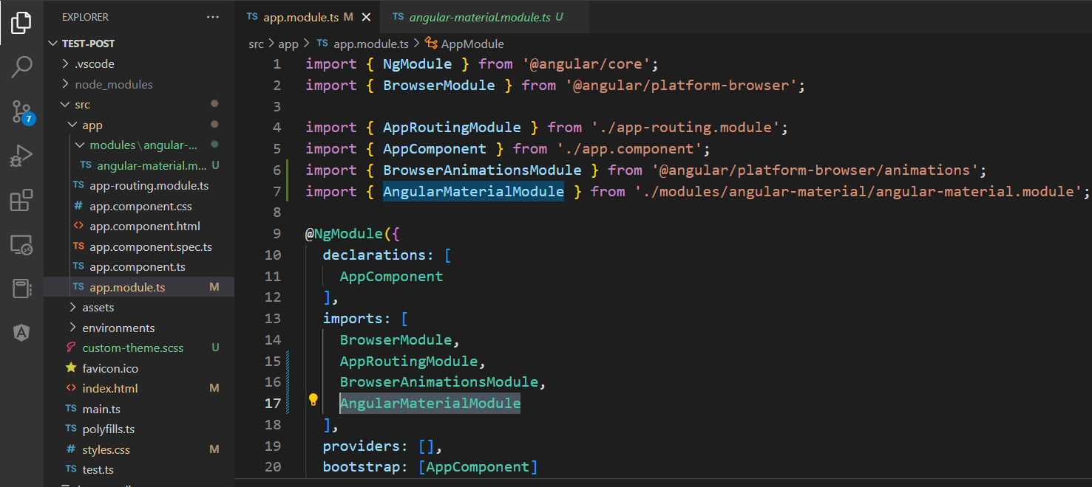Open Source Control with 7 changes badge
Screen dimensions: 1092x487
[22, 111]
